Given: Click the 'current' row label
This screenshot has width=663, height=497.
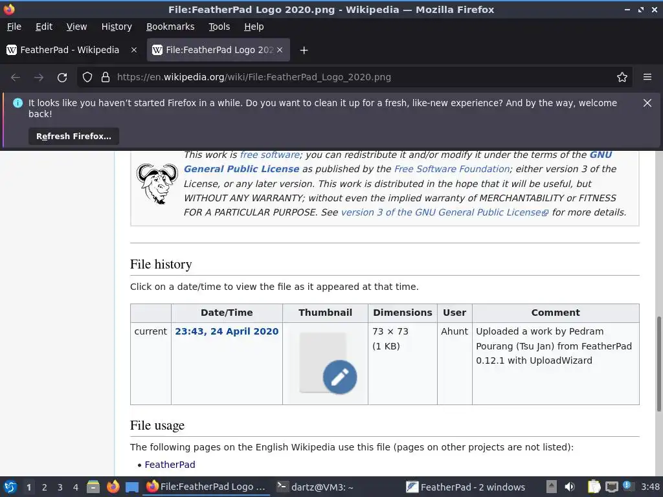Looking at the screenshot, I should point(150,331).
